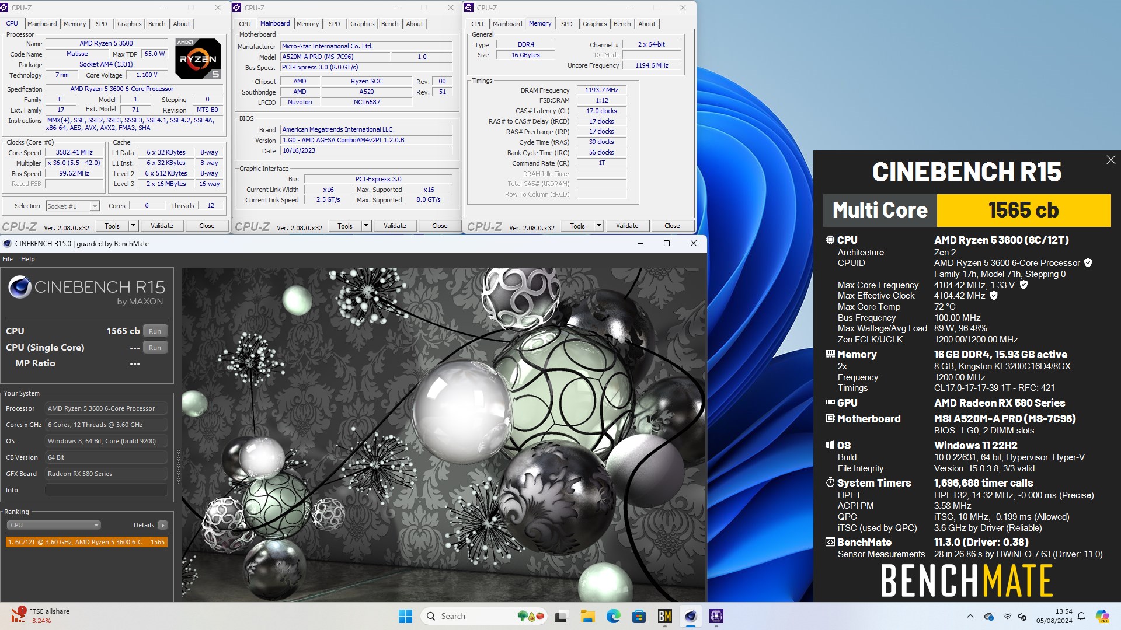The height and width of the screenshot is (630, 1121).
Task: Click Tools button in Memory CPU-Z window
Action: tap(577, 226)
